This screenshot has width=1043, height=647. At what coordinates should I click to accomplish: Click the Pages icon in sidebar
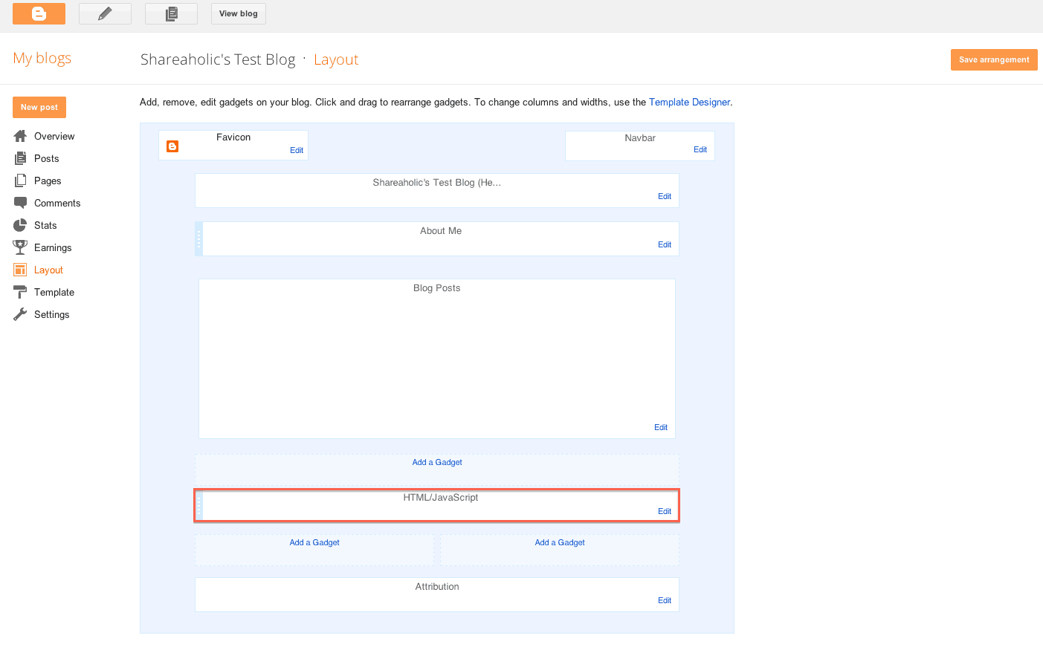20,181
